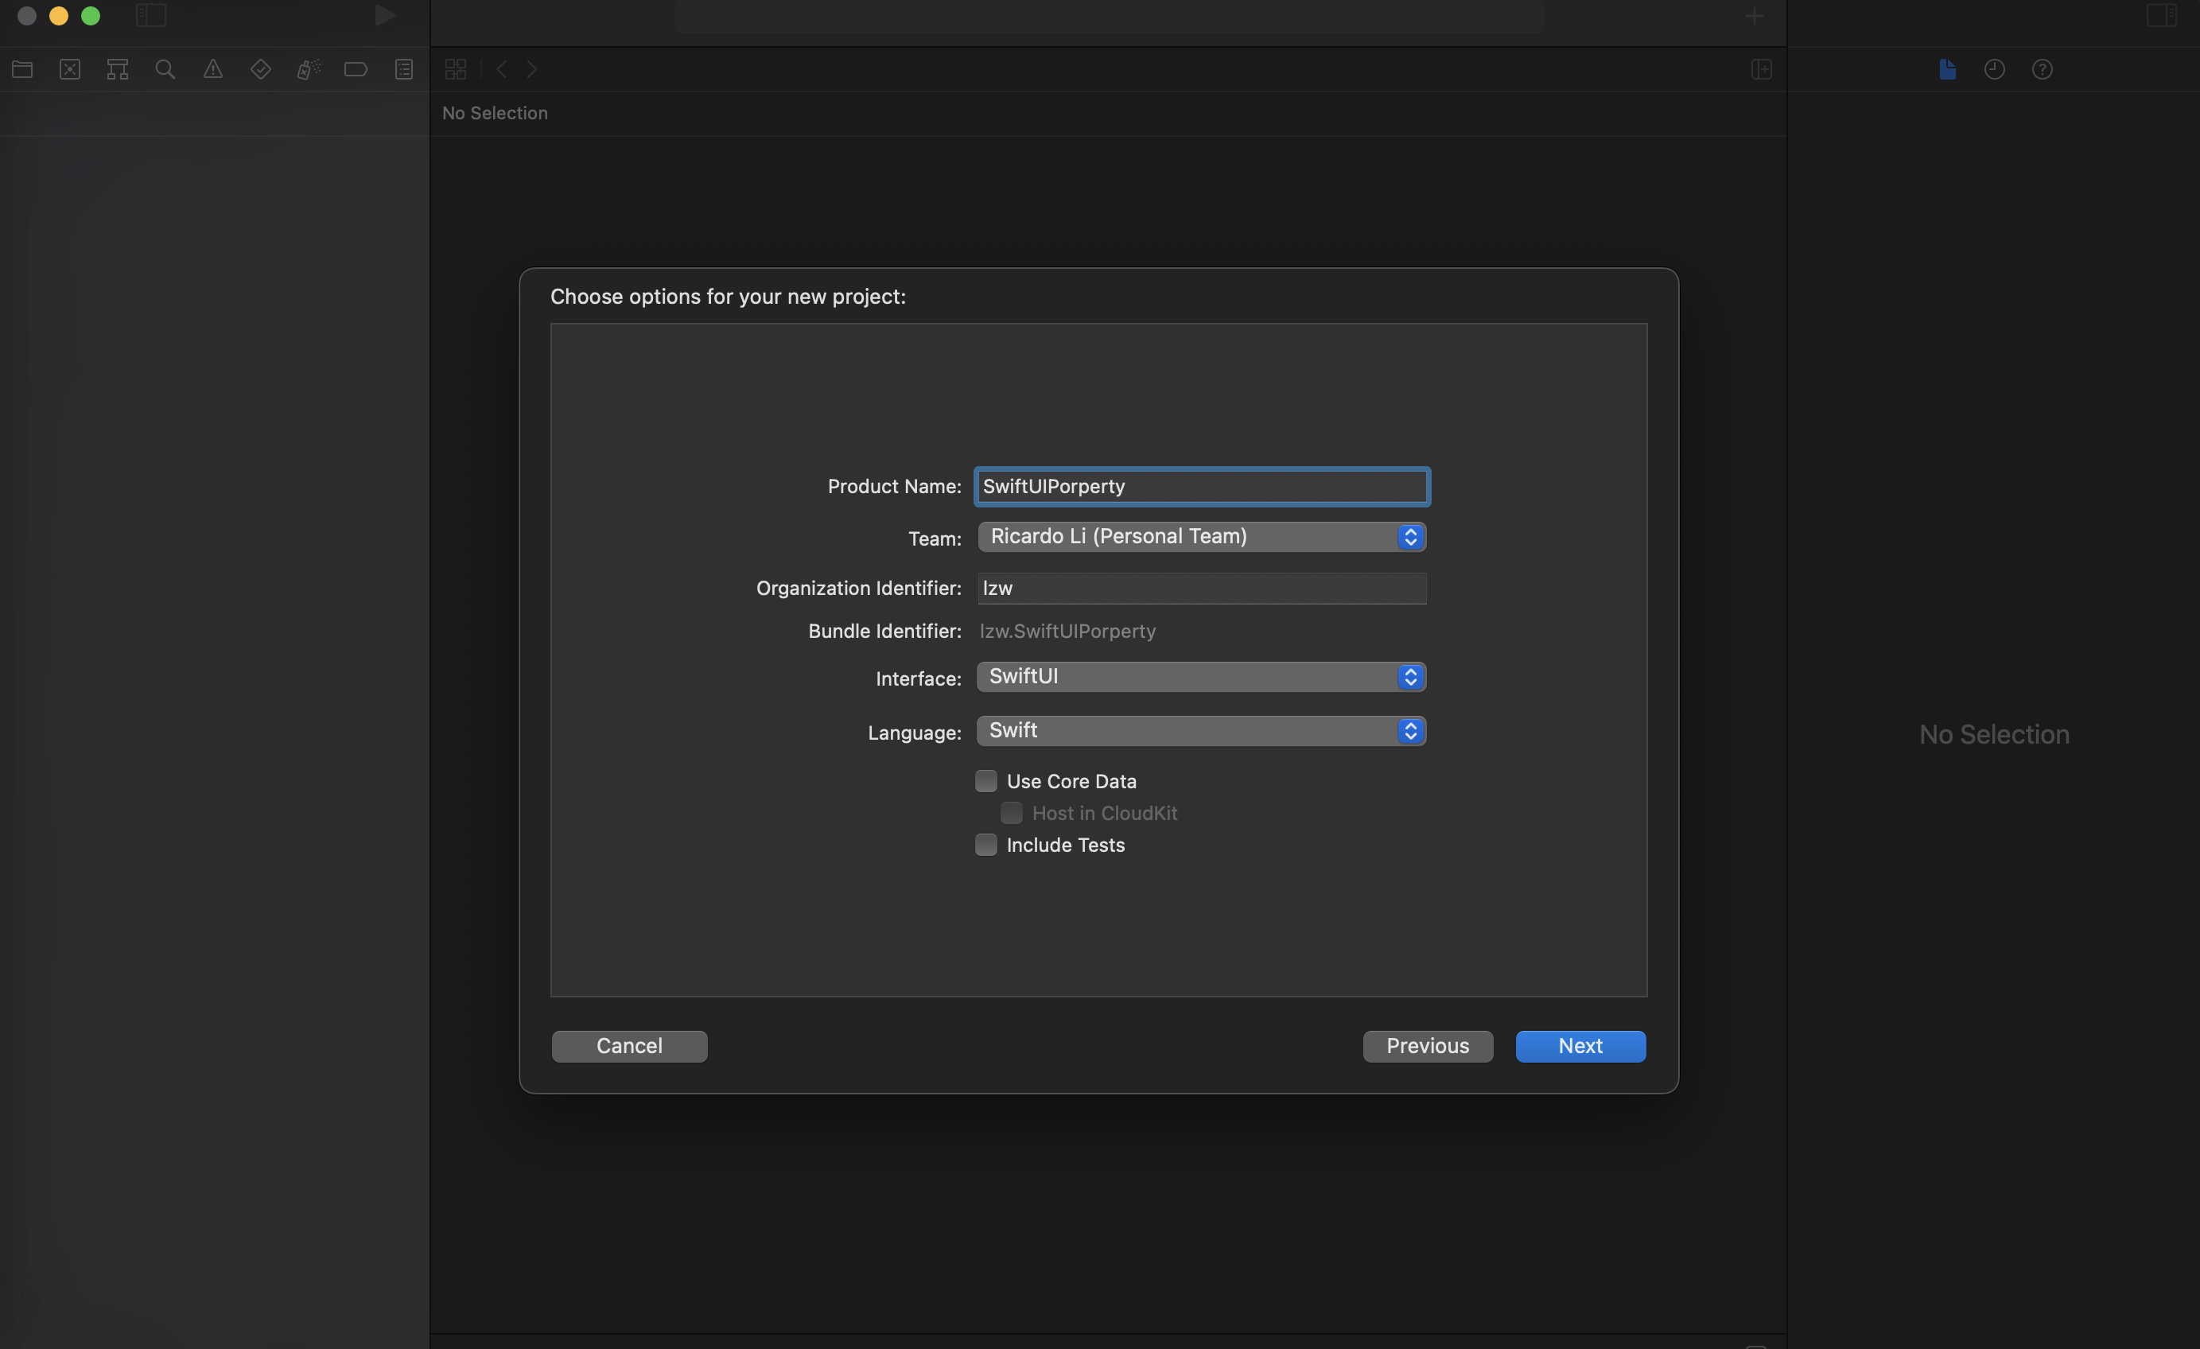Open the Test navigator diamond icon
The width and height of the screenshot is (2200, 1349).
(260, 68)
